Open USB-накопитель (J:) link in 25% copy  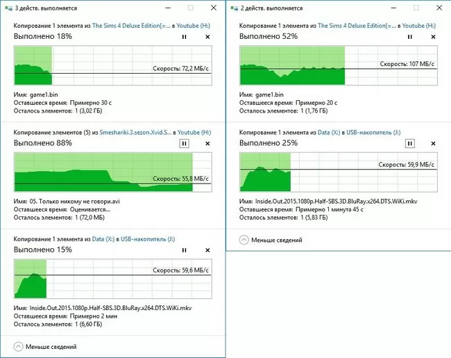(x=373, y=133)
